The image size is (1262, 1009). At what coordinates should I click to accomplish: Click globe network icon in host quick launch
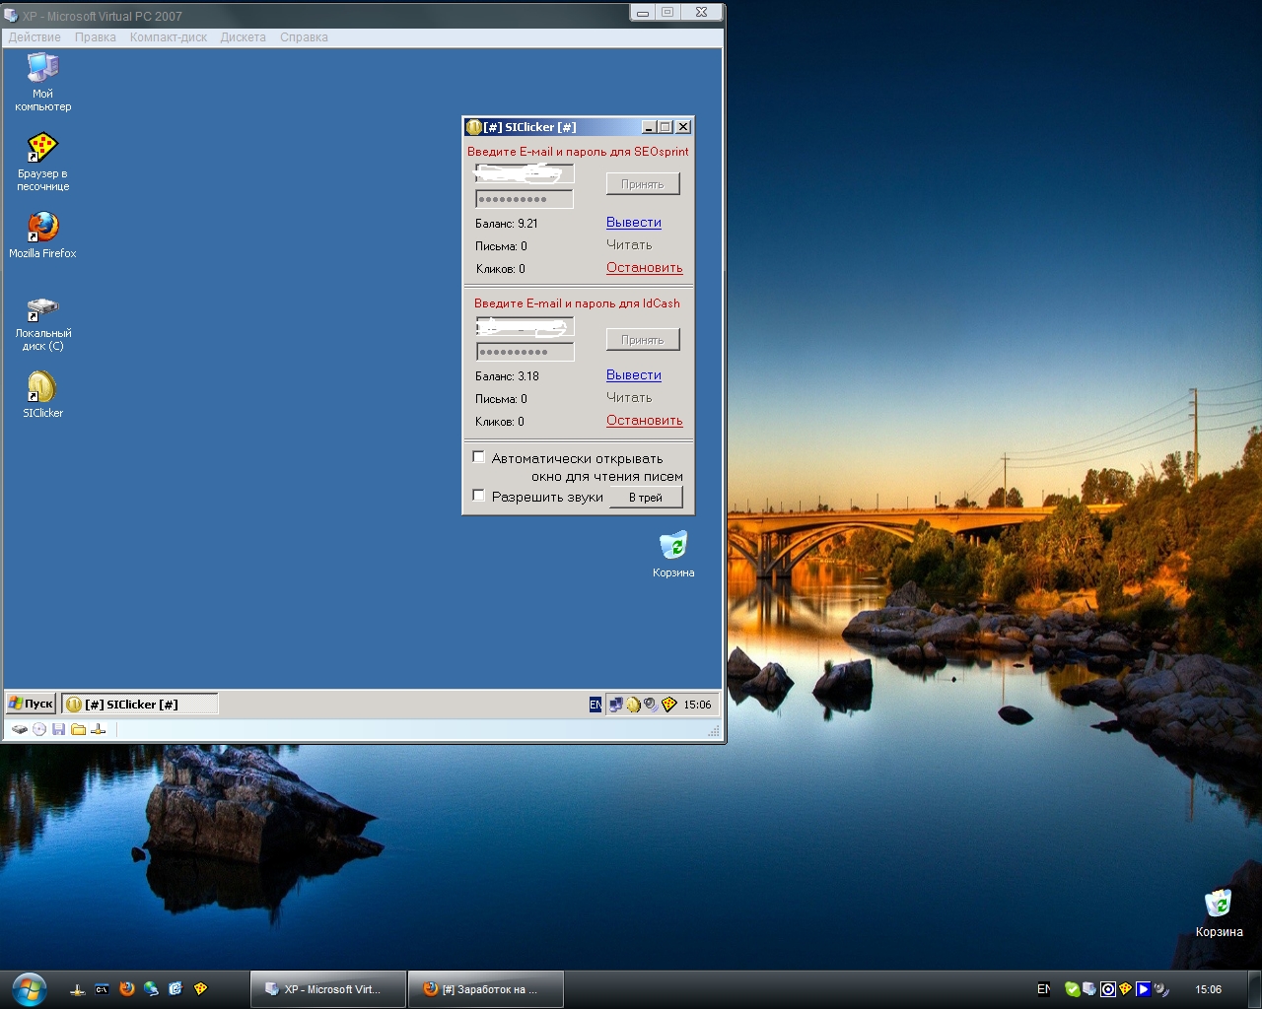click(151, 989)
